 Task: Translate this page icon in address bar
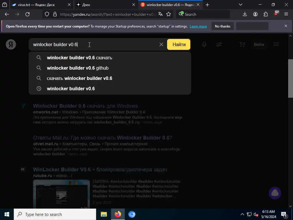click(160, 14)
